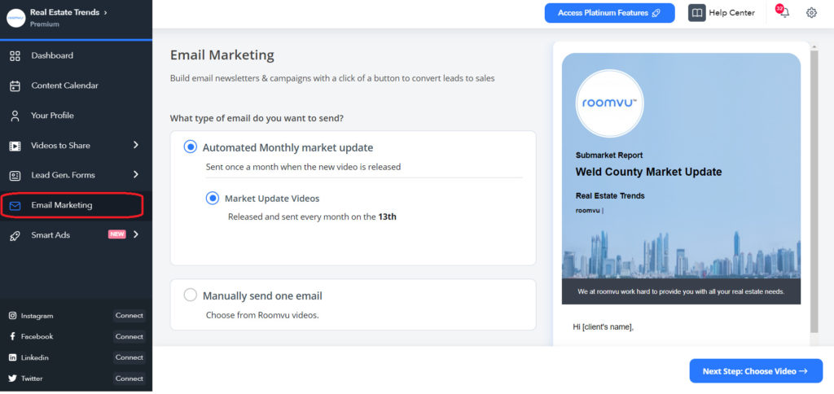Click Access Platinum Features button
This screenshot has height=394, width=834.
click(x=609, y=13)
